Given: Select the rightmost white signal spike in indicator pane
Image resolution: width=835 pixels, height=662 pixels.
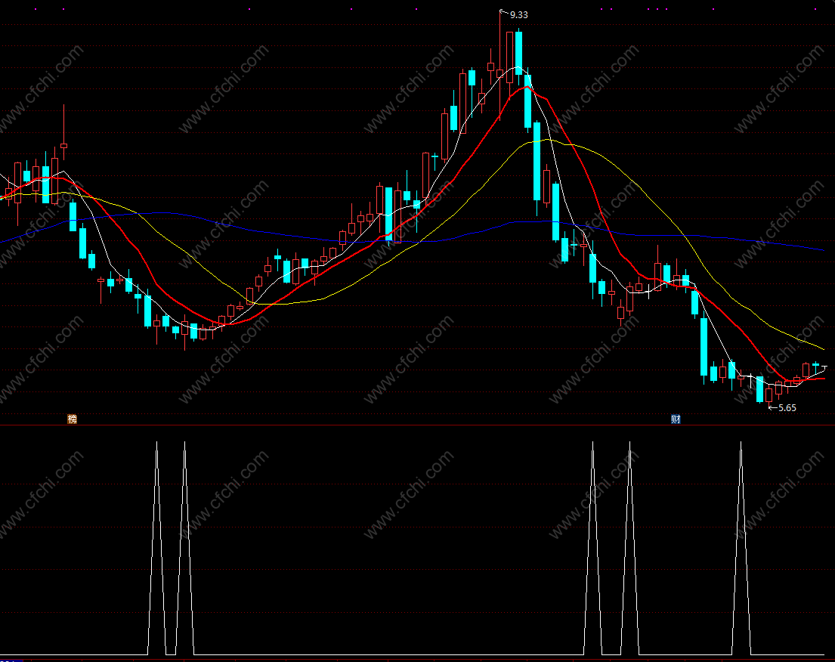Looking at the screenshot, I should pos(741,547).
